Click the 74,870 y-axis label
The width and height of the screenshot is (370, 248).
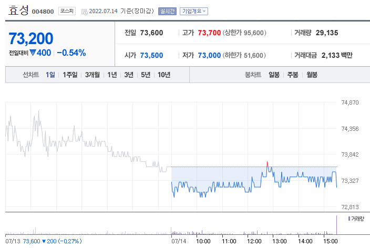350,102
